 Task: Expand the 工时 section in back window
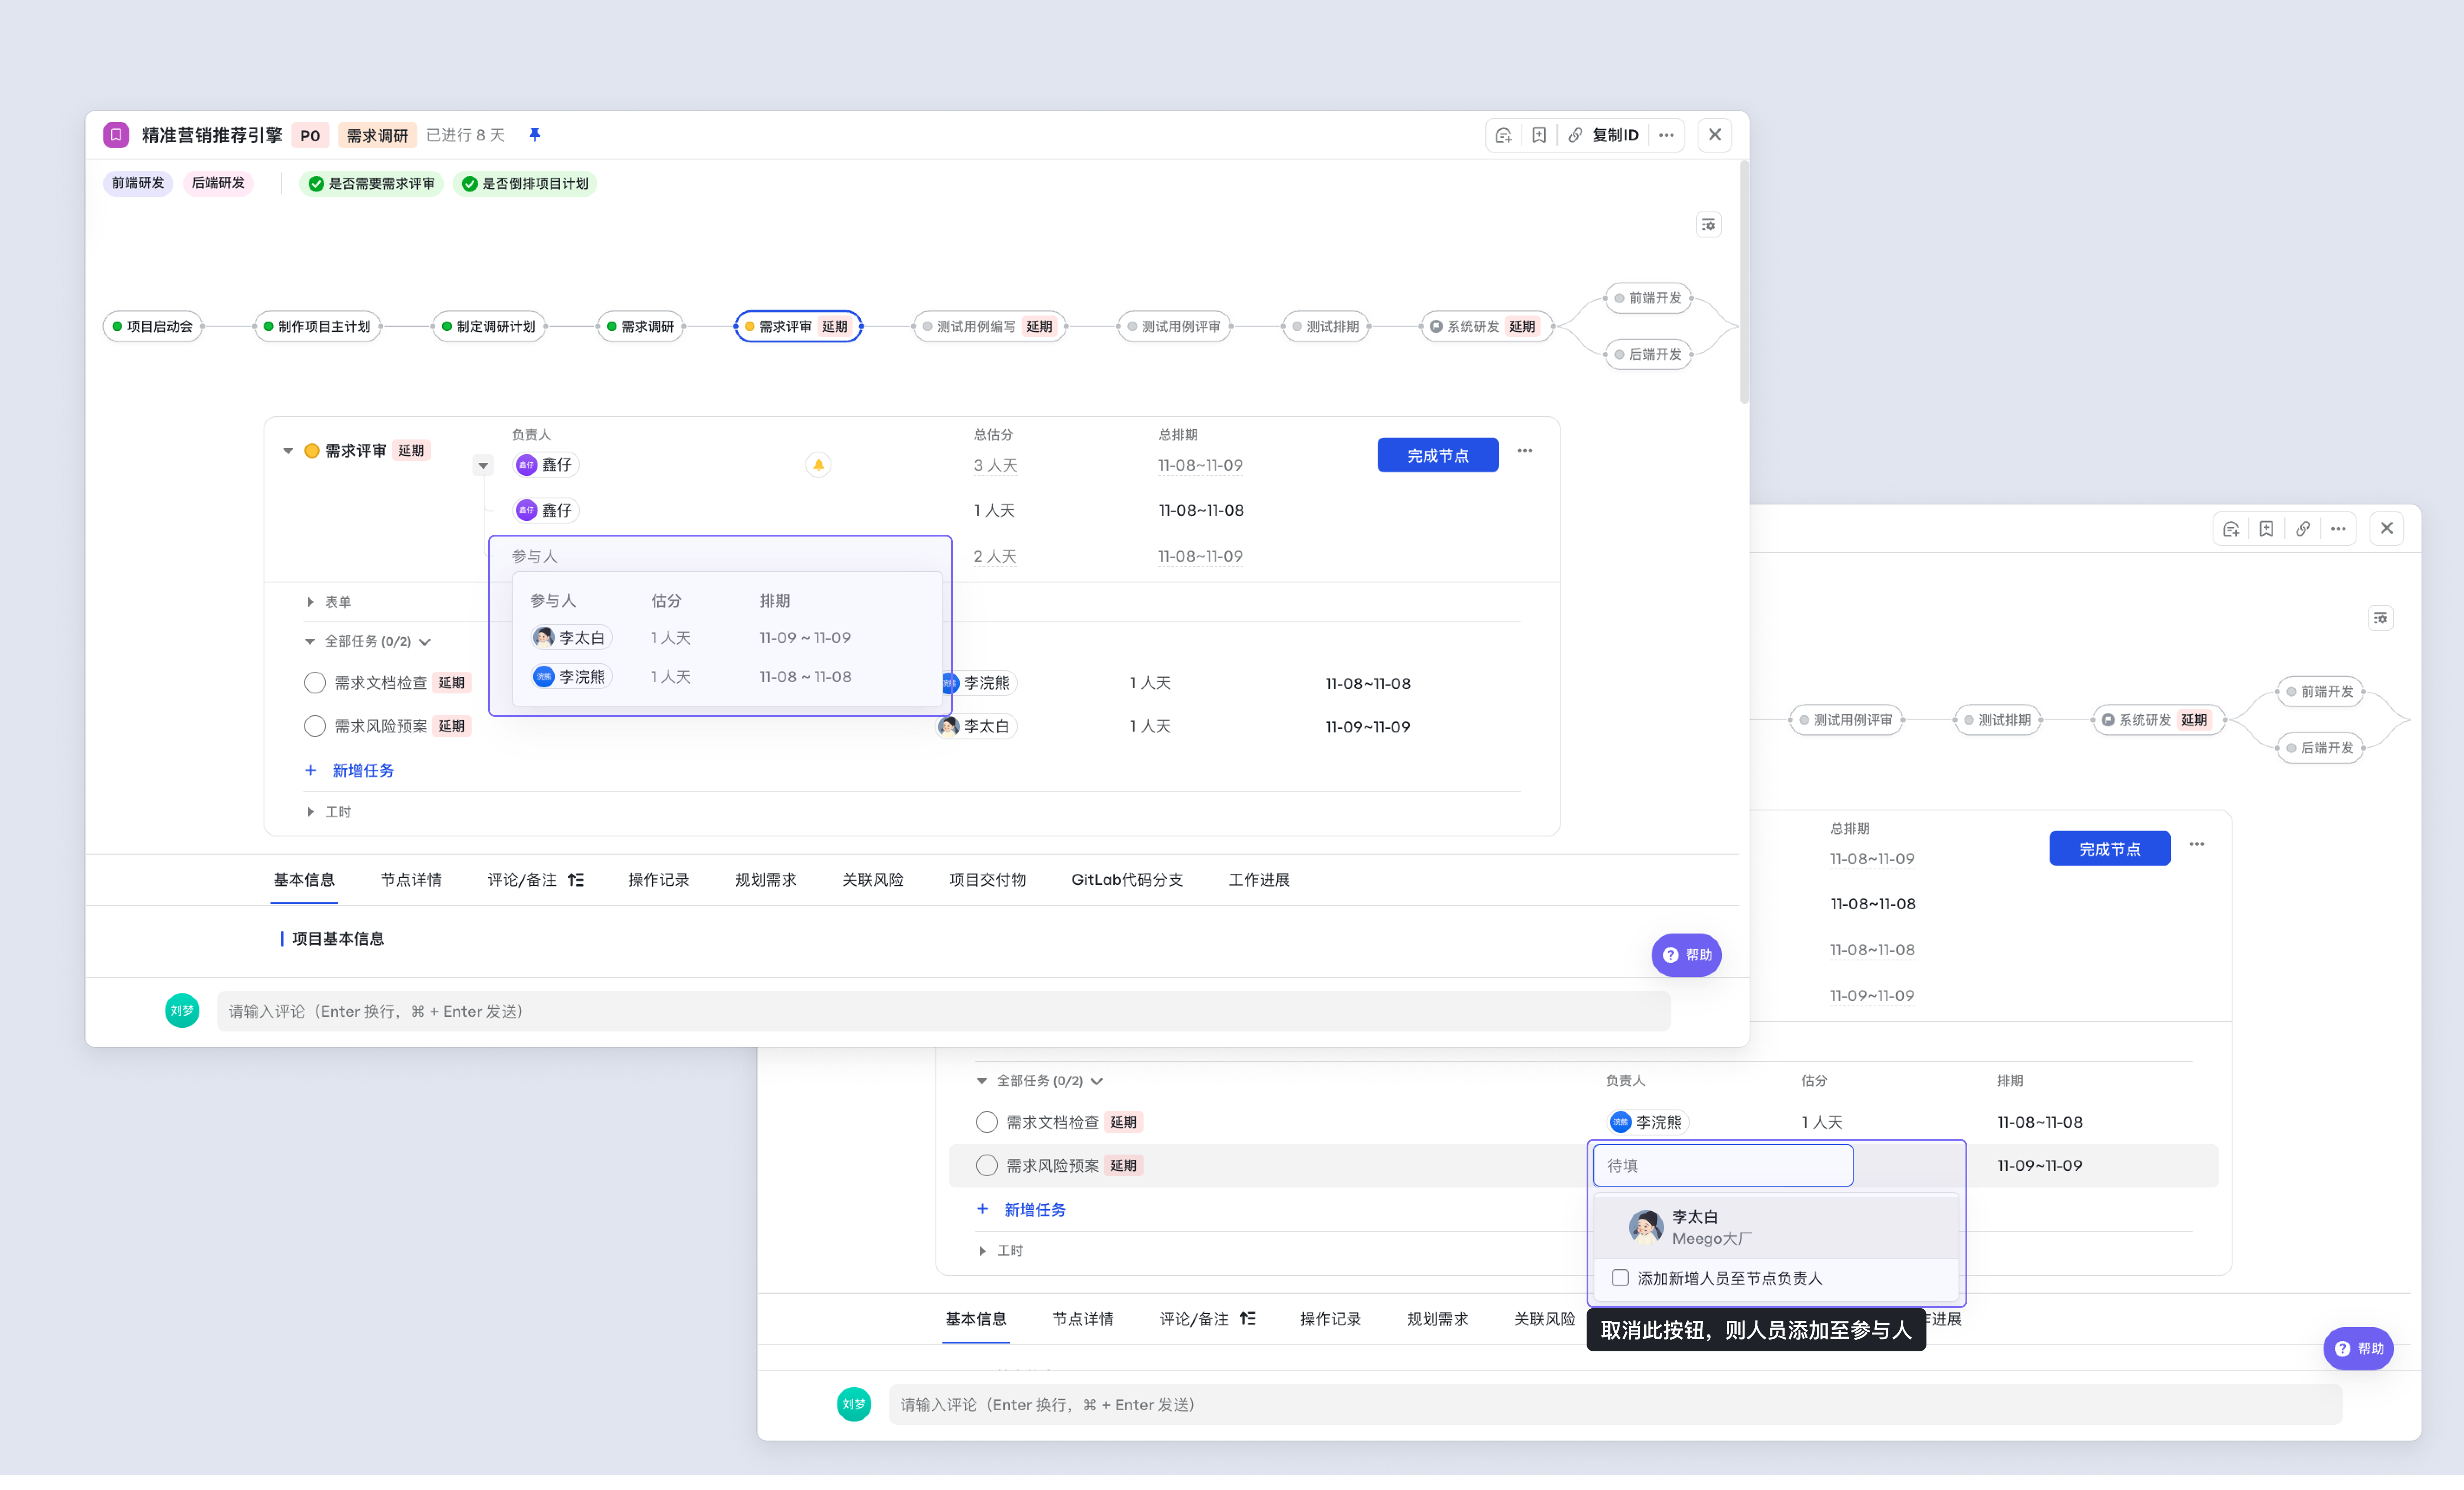982,1251
